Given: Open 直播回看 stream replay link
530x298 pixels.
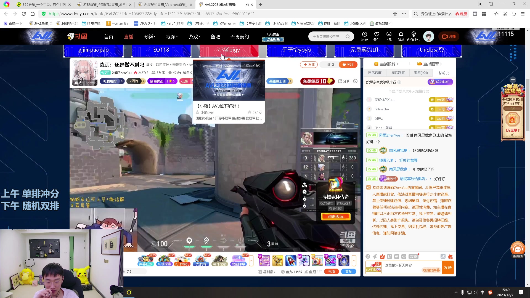Looking at the screenshot, I should point(430,64).
